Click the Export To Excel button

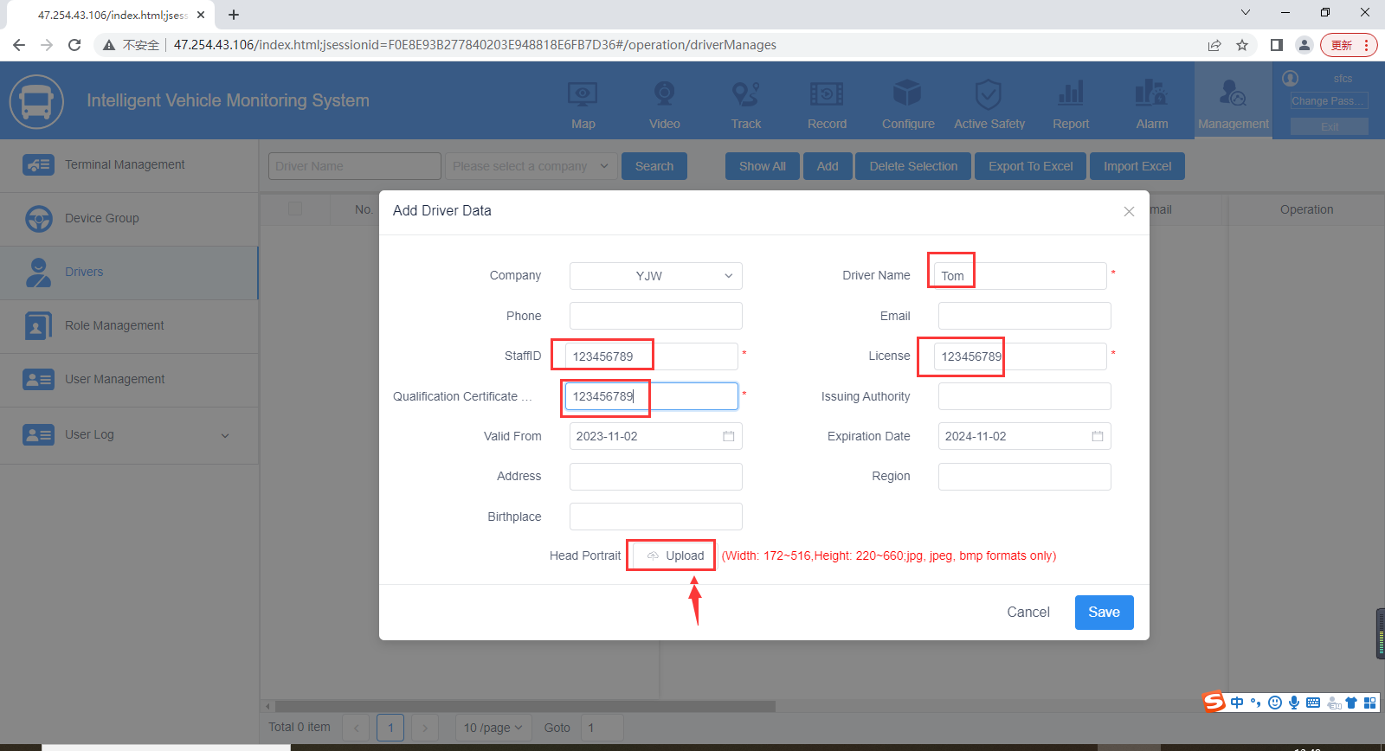pyautogui.click(x=1031, y=166)
